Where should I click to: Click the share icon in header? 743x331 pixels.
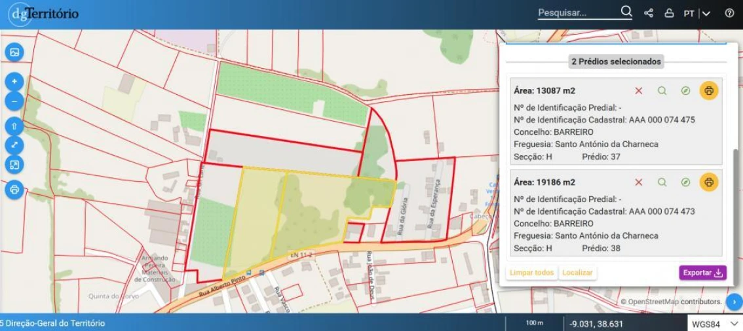coord(649,13)
